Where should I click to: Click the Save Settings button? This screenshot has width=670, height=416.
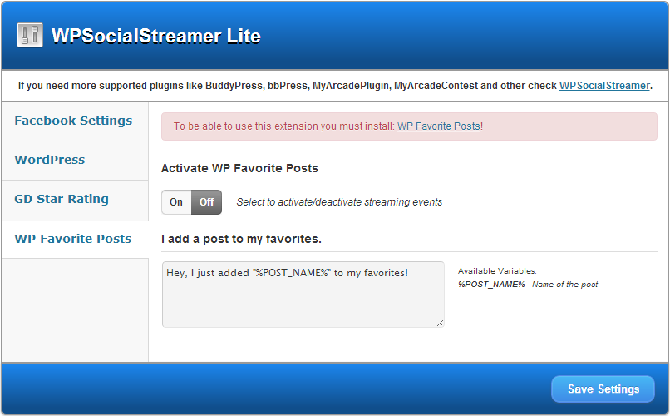603,389
